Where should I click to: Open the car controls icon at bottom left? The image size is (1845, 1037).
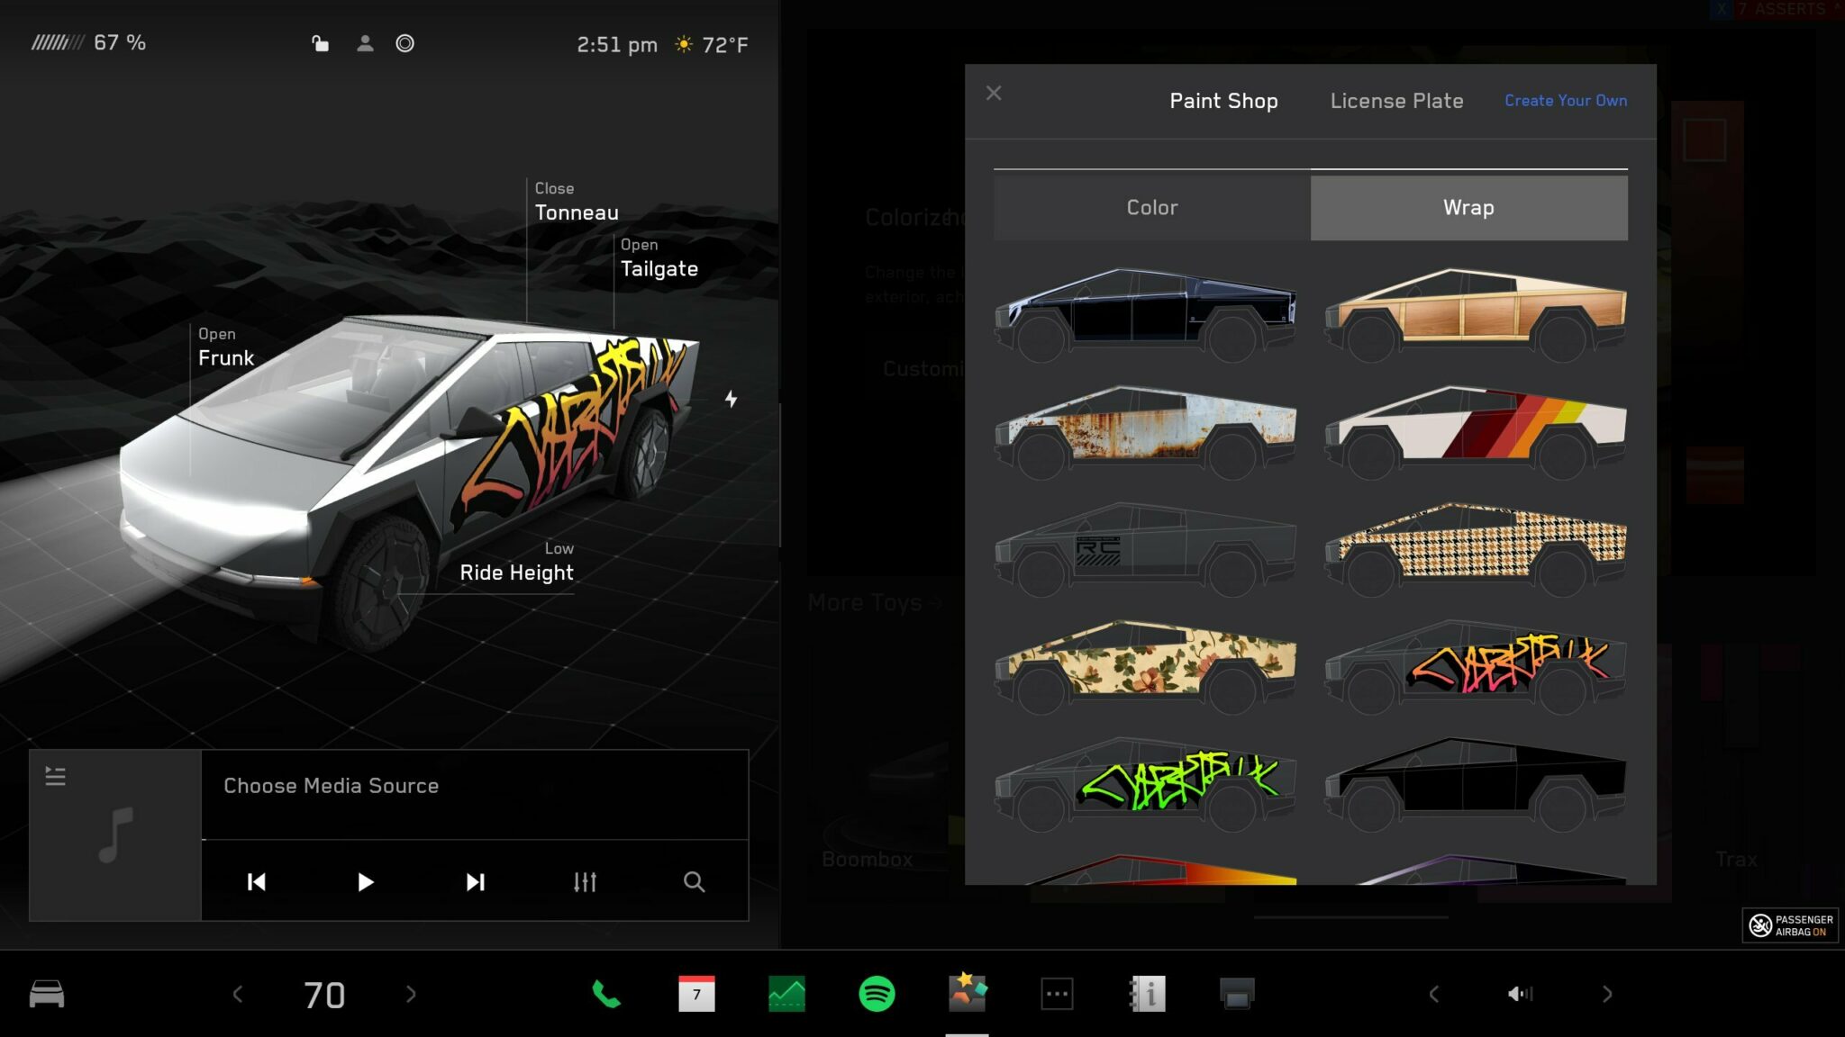pos(47,994)
